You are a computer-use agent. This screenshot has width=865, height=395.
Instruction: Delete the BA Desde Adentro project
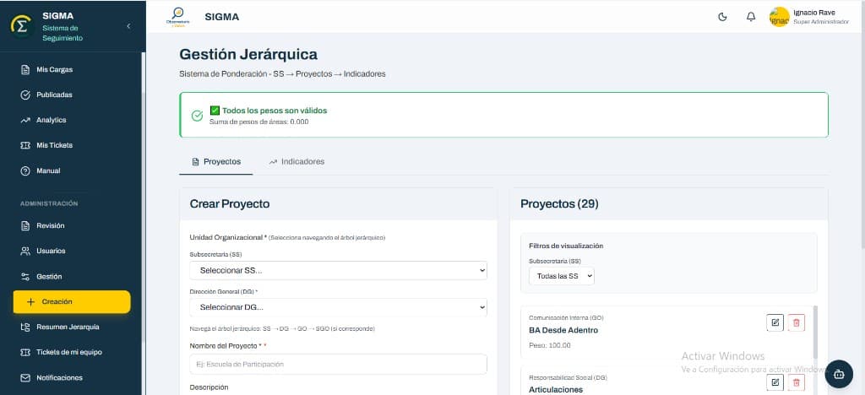[796, 322]
